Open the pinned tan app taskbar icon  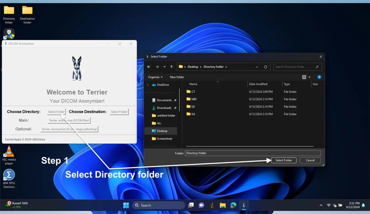coord(212,205)
